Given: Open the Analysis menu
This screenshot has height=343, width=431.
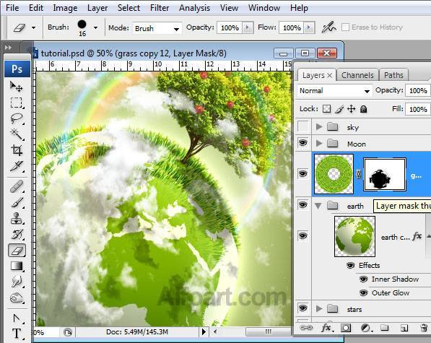Looking at the screenshot, I should click(x=195, y=8).
